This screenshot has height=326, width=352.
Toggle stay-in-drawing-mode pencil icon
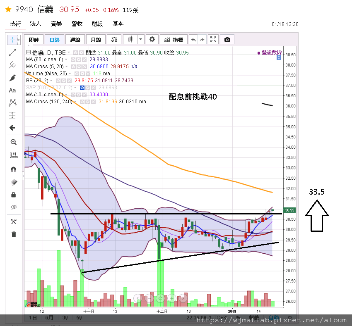pos(14,182)
